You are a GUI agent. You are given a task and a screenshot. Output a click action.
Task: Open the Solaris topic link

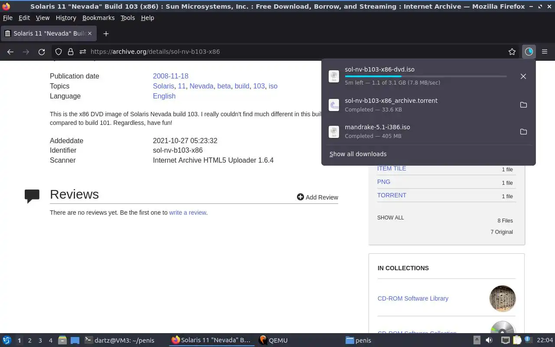pos(163,86)
